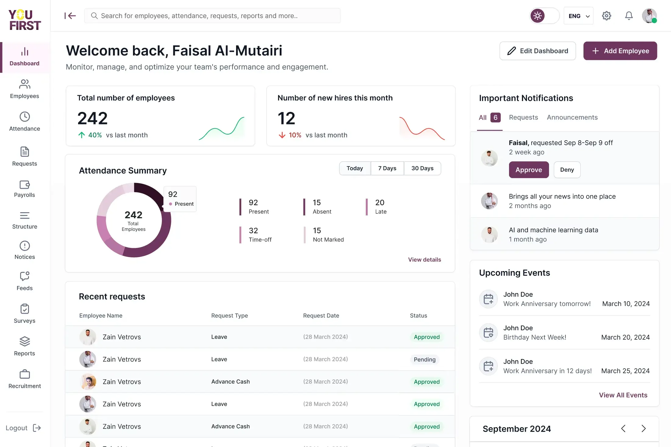Open settings via the gear icon

pyautogui.click(x=607, y=16)
